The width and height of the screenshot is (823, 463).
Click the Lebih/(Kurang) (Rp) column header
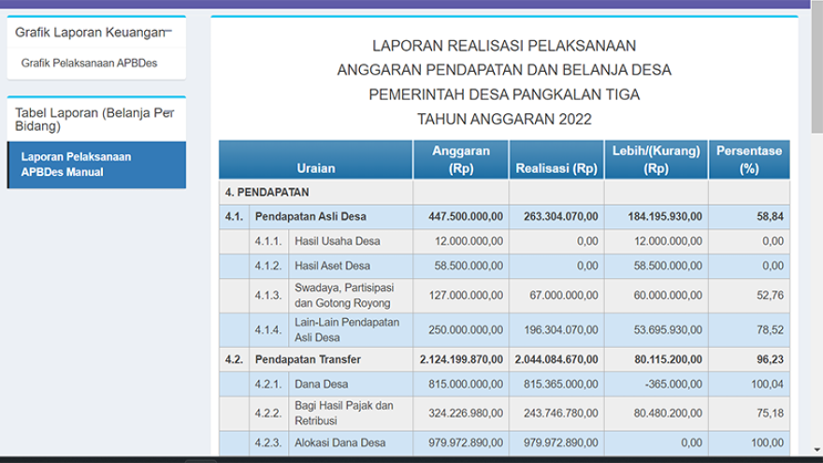656,160
